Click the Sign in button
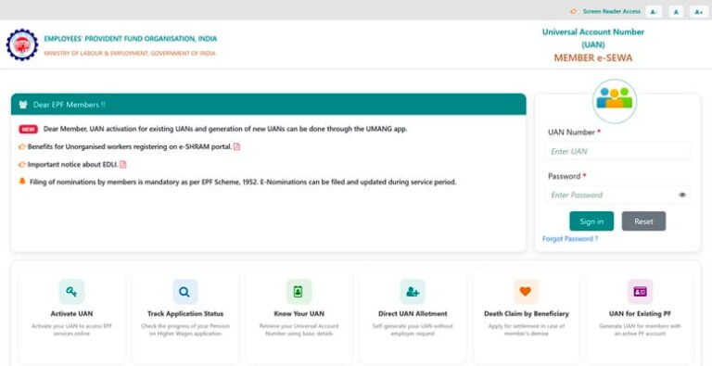Viewport: 712px width, 366px height. tap(591, 221)
